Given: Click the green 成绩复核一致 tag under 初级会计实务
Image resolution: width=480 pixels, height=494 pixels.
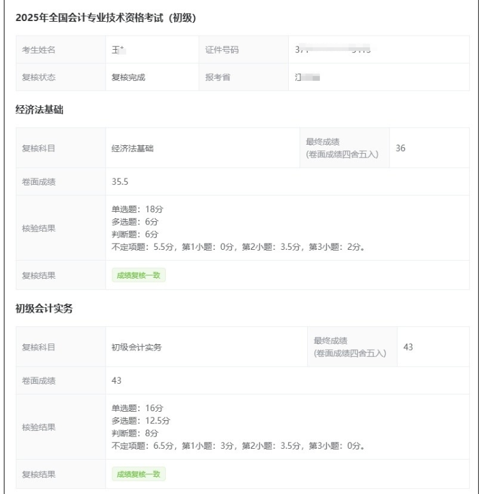Looking at the screenshot, I should click(139, 474).
